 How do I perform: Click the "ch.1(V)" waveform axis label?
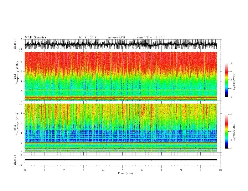click(15, 44)
